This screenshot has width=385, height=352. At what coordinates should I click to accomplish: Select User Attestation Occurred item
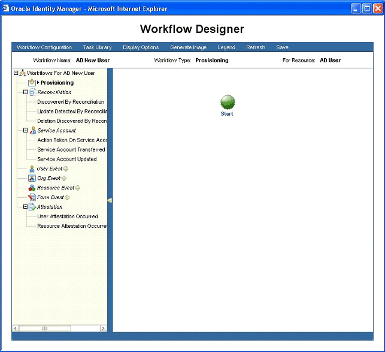[x=68, y=216]
